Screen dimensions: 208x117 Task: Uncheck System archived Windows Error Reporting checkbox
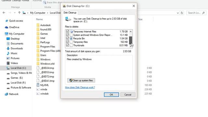tap(68, 35)
